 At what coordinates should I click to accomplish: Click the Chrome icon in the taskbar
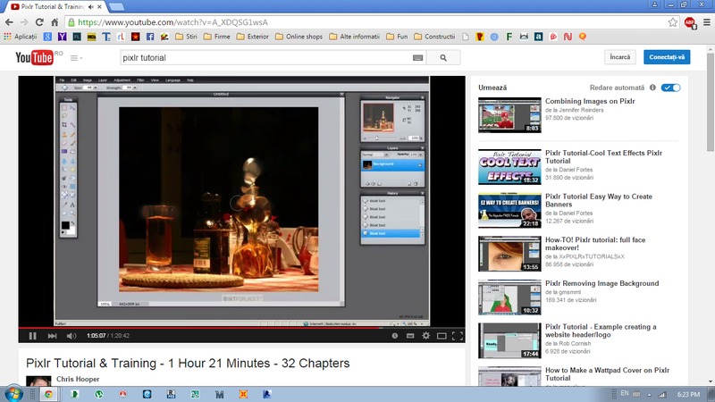click(48, 394)
